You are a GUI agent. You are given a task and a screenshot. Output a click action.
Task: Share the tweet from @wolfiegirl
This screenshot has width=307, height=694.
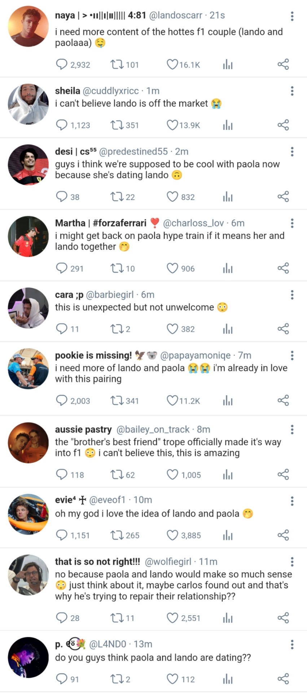click(283, 618)
